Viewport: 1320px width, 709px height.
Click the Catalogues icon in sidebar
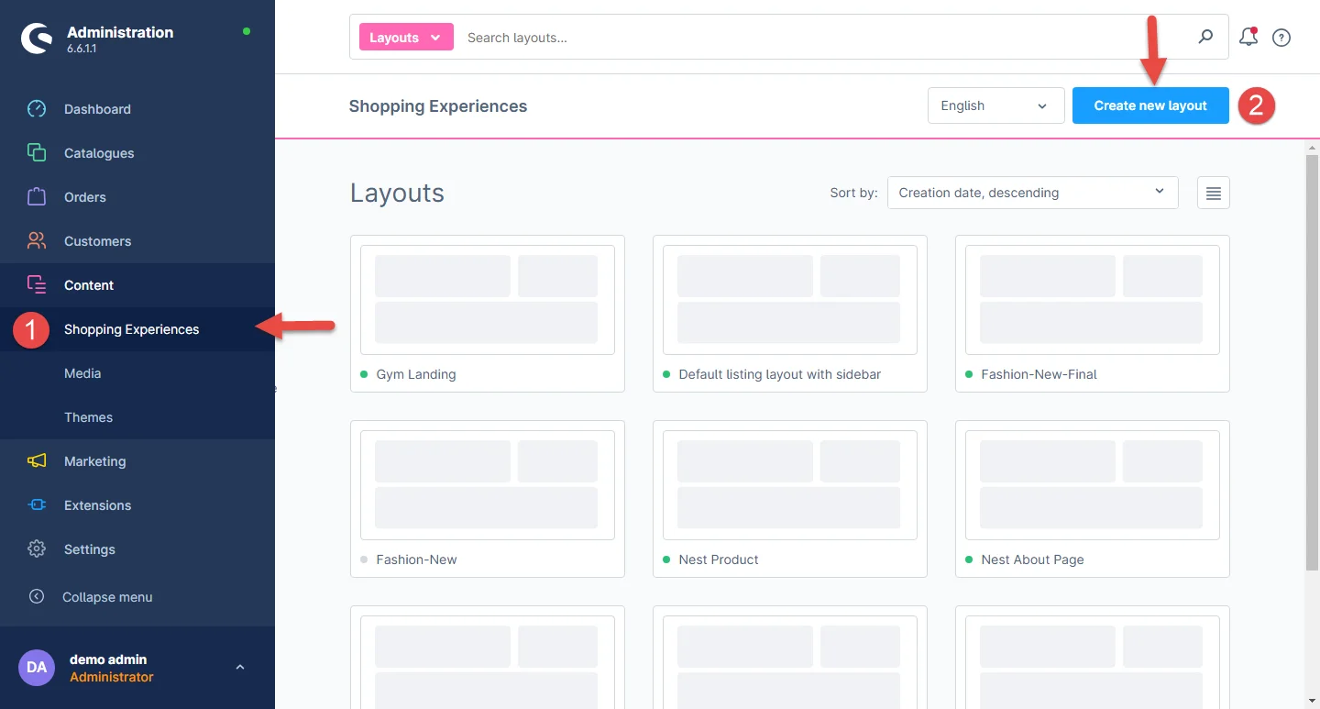coord(37,153)
